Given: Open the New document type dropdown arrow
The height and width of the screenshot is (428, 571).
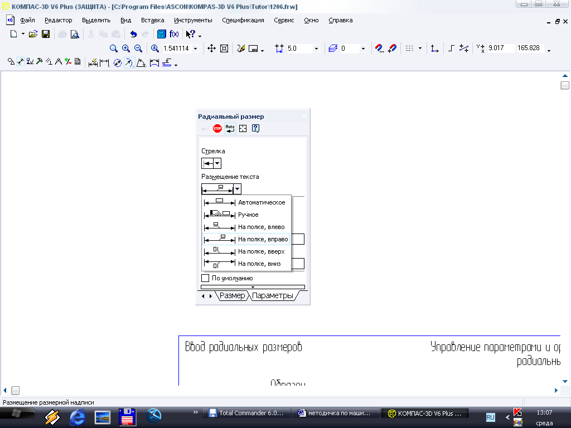Looking at the screenshot, I should (x=23, y=34).
